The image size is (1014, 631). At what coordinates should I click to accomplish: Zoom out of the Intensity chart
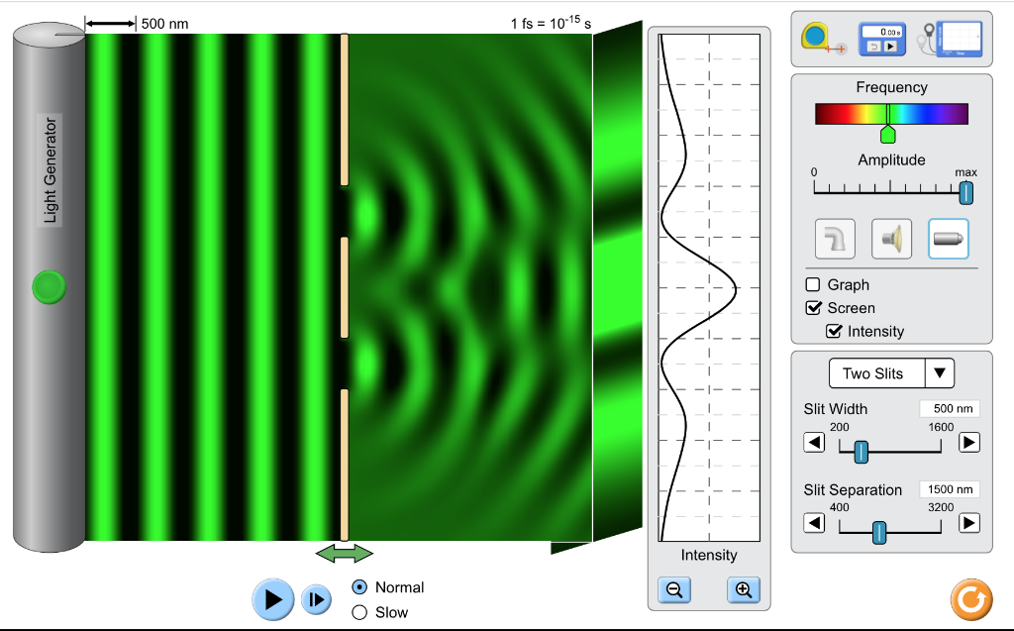point(674,589)
